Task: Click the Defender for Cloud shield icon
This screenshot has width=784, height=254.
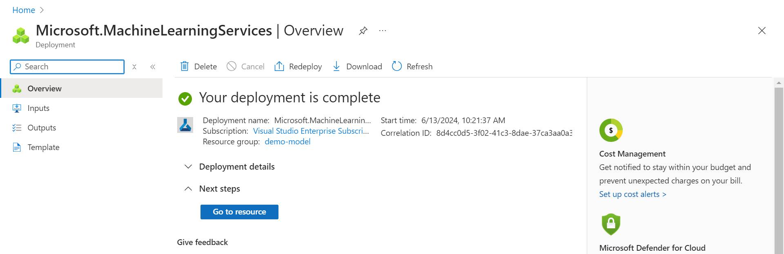Action: coord(611,224)
